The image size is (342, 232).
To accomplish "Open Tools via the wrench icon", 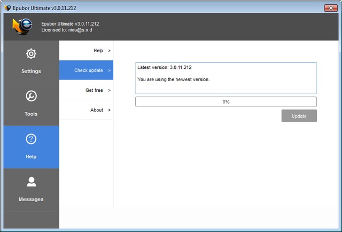I will pos(31,97).
